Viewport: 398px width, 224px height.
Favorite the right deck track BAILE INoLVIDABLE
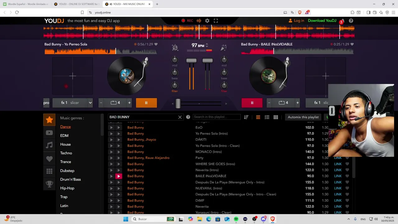(x=352, y=44)
